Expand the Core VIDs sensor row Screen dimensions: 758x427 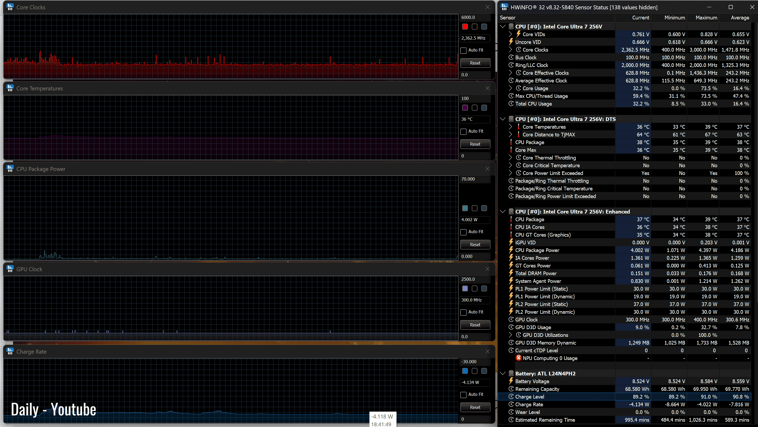(x=511, y=34)
